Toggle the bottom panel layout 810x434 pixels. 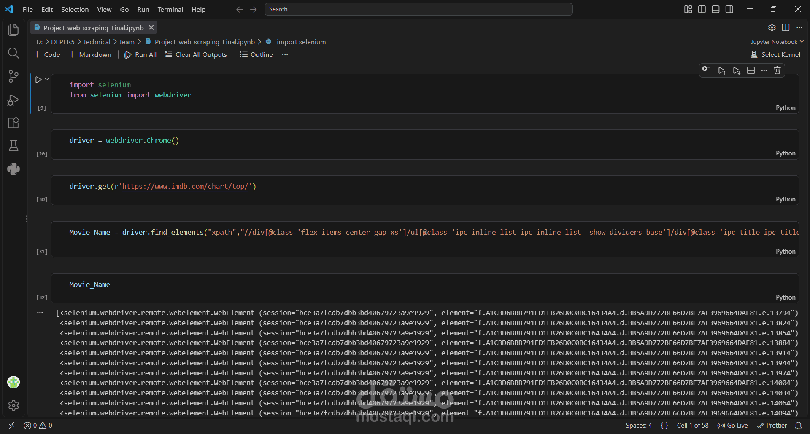tap(715, 9)
